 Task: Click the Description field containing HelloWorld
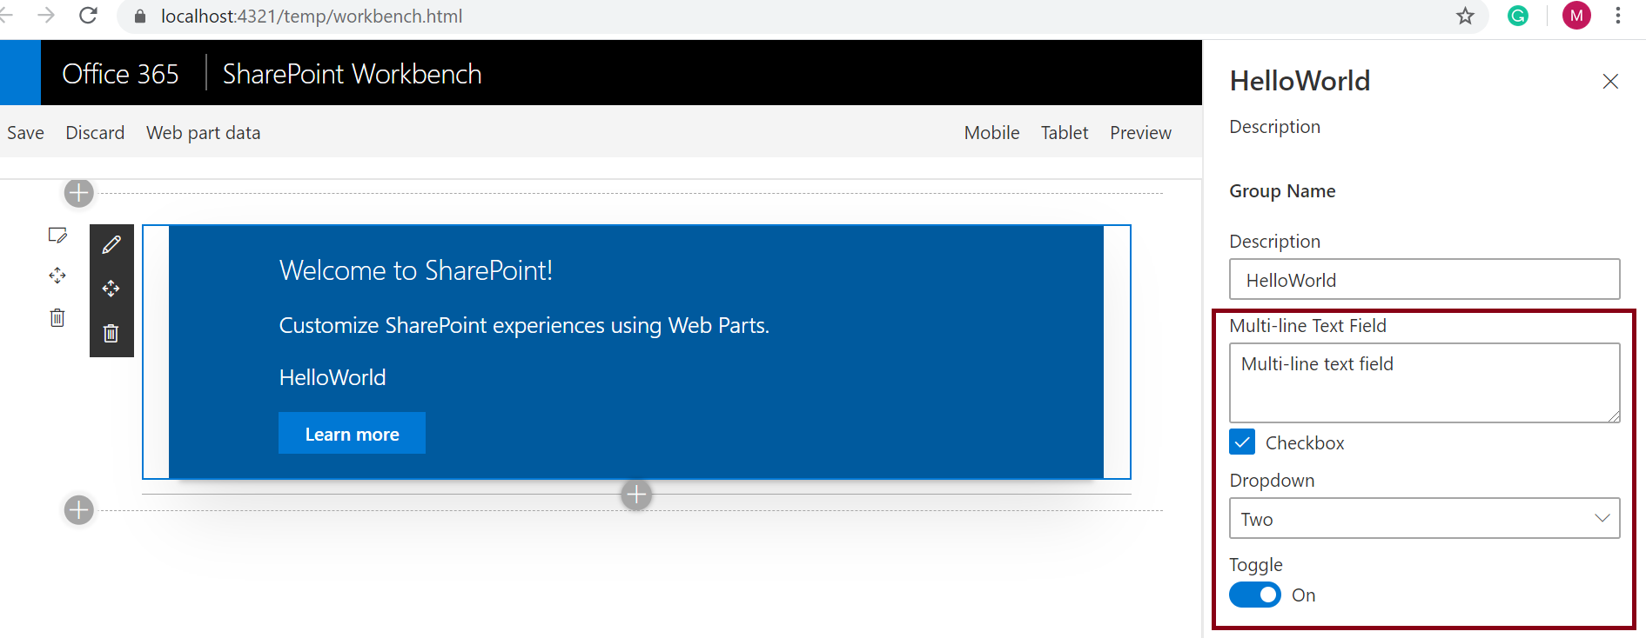point(1424,280)
